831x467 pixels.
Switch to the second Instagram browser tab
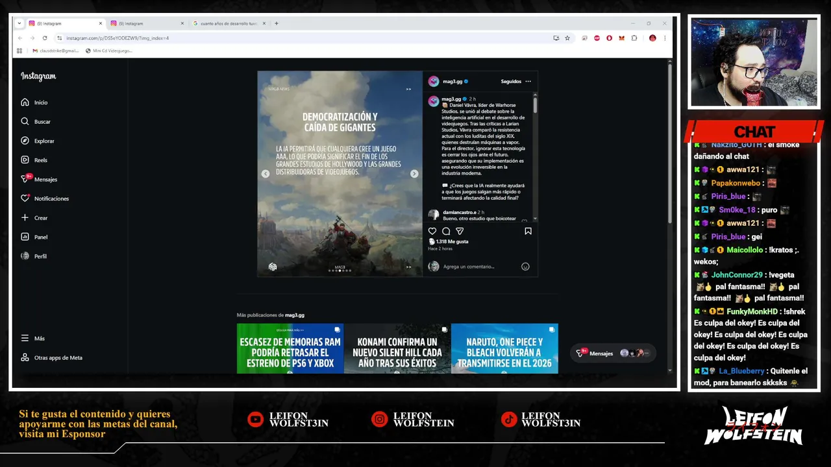147,23
